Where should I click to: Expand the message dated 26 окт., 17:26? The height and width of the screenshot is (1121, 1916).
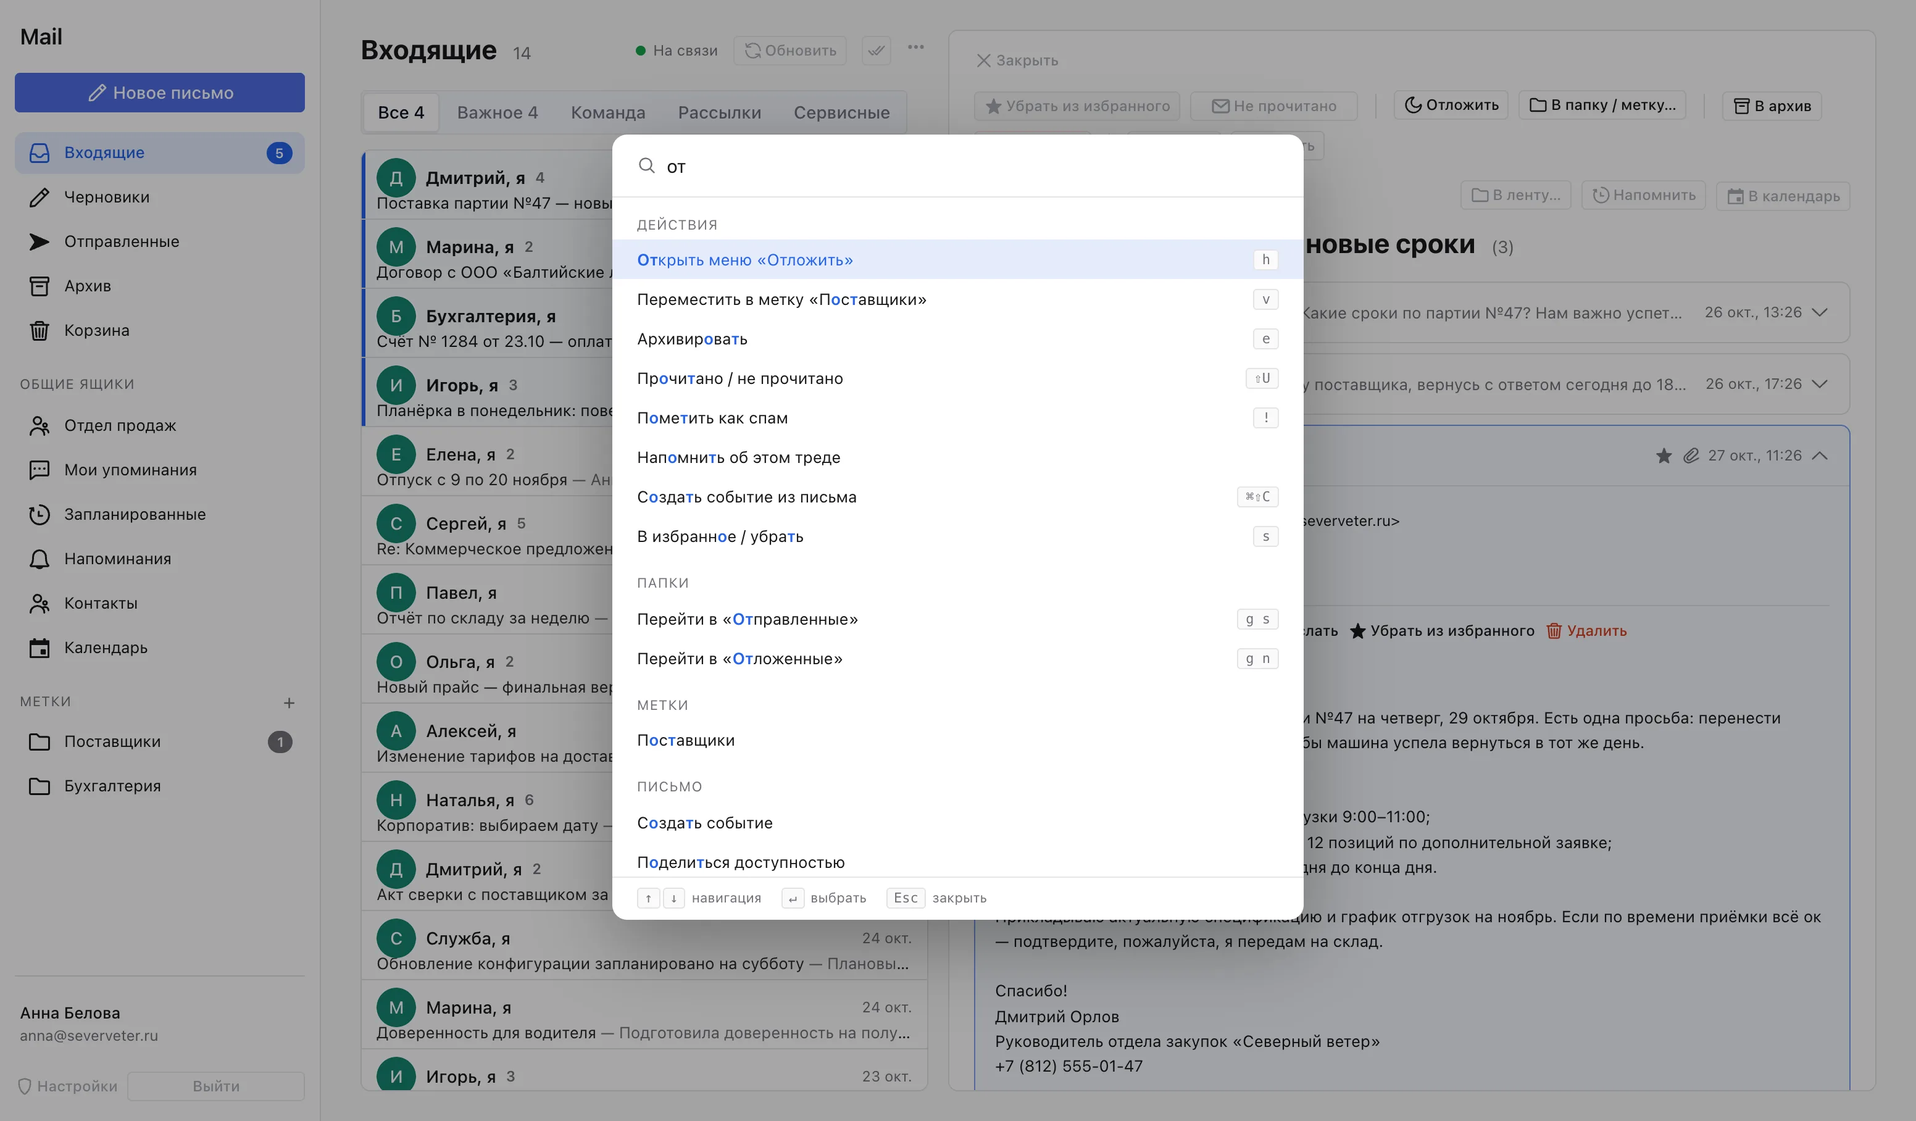click(1820, 384)
